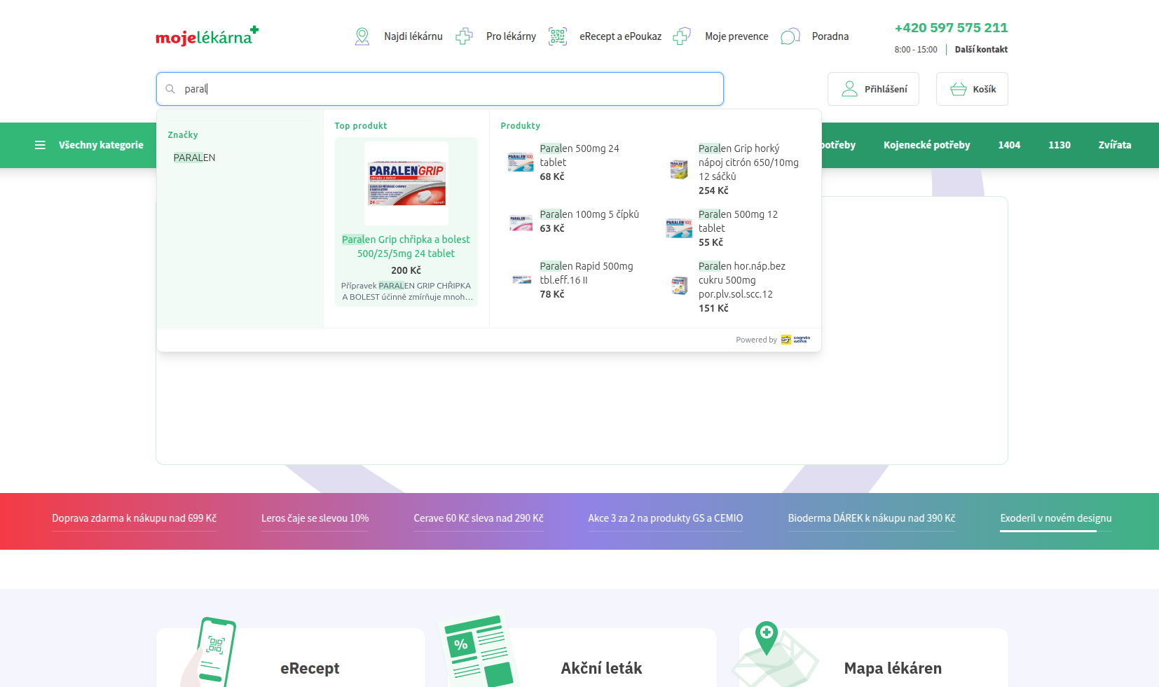The image size is (1159, 687).
Task: Select Exoderil v novém designu banner tab
Action: pyautogui.click(x=1055, y=518)
